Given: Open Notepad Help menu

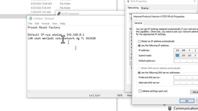Looking at the screenshot, I should tap(62, 23).
